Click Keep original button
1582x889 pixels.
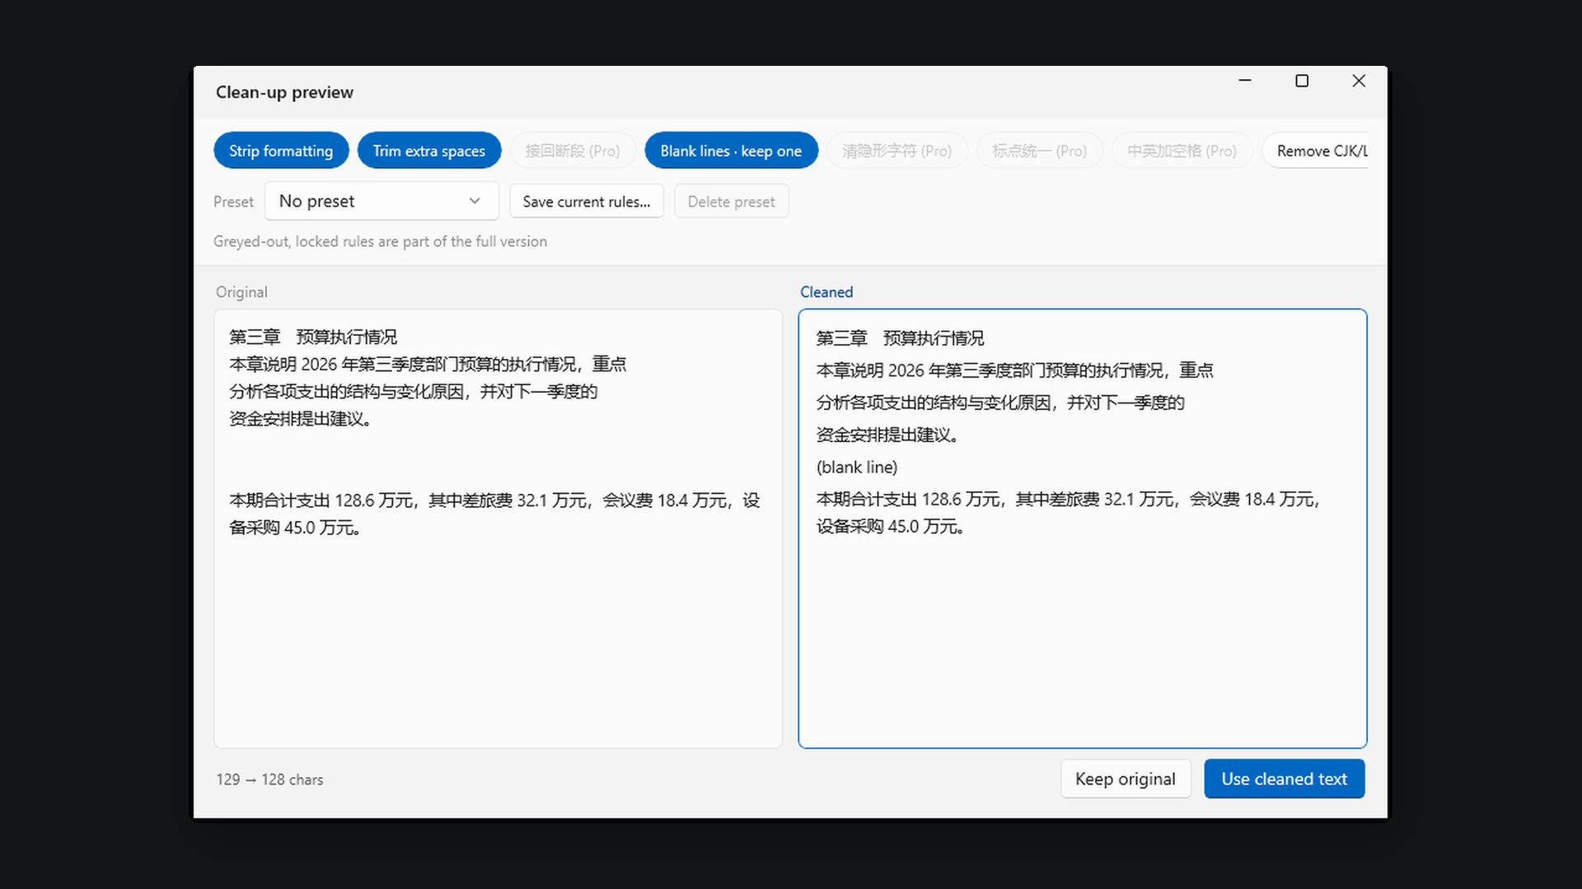(1126, 779)
